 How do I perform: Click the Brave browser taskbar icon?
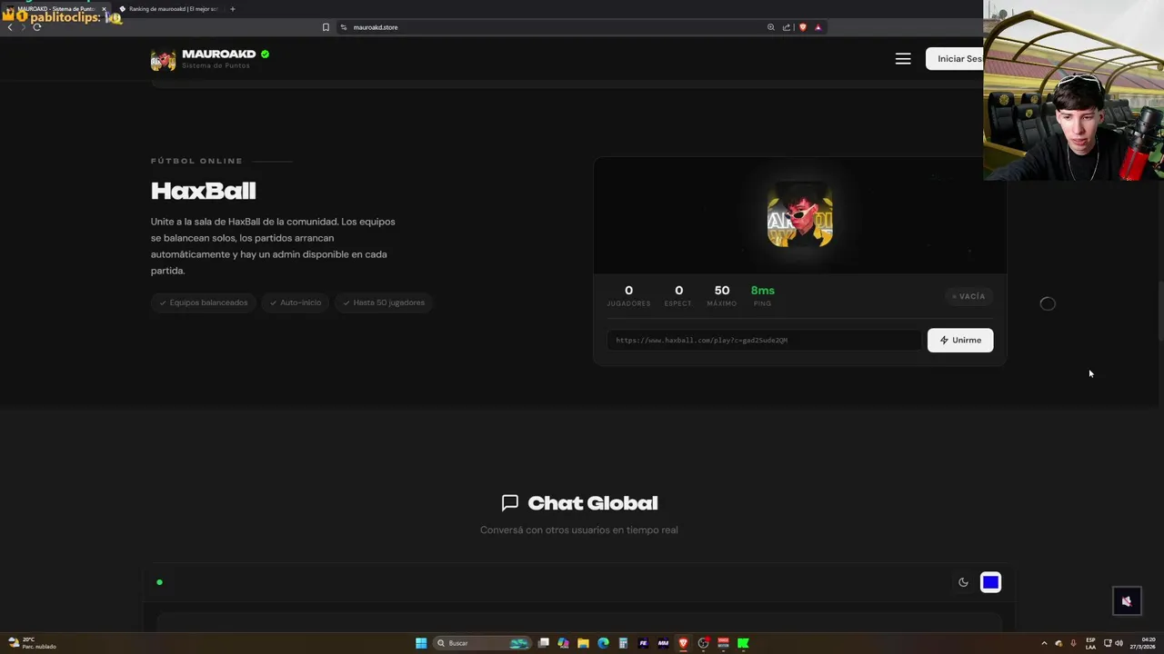point(683,643)
